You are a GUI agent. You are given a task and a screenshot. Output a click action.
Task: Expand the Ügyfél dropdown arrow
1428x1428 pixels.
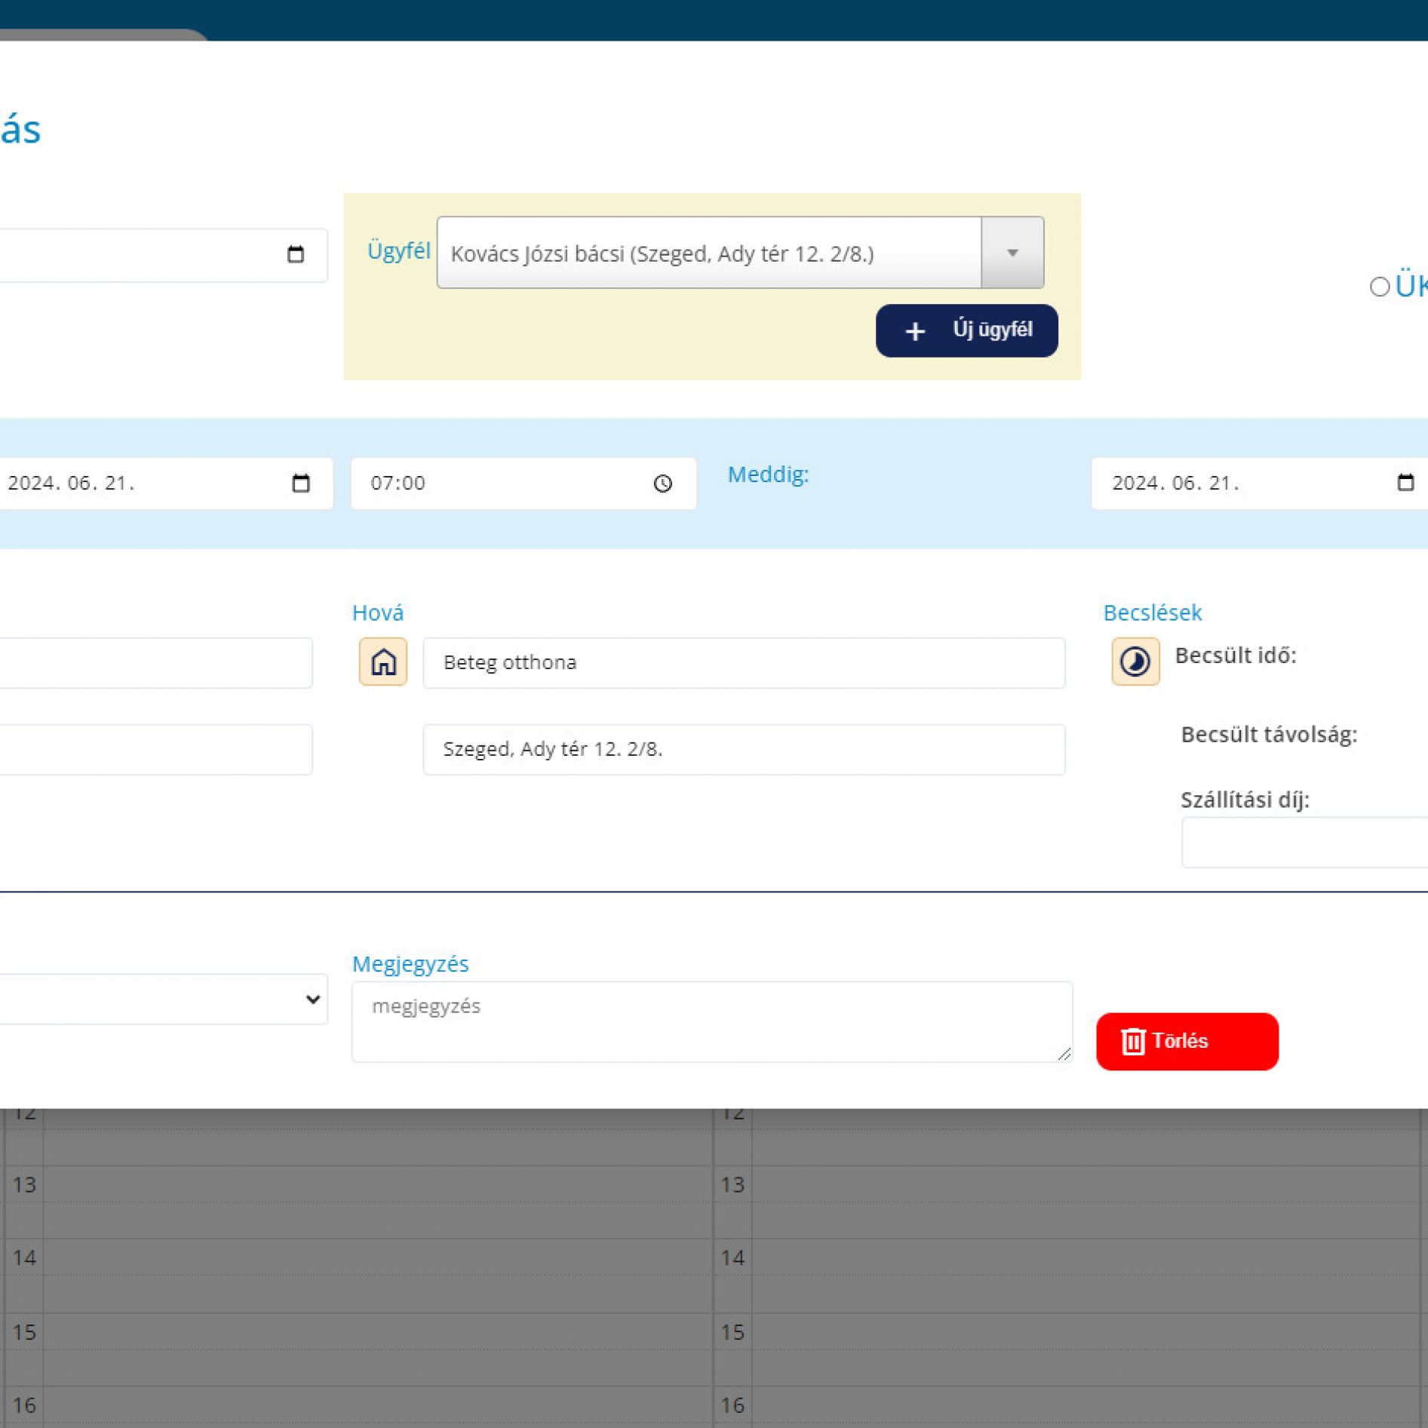[x=1012, y=253]
